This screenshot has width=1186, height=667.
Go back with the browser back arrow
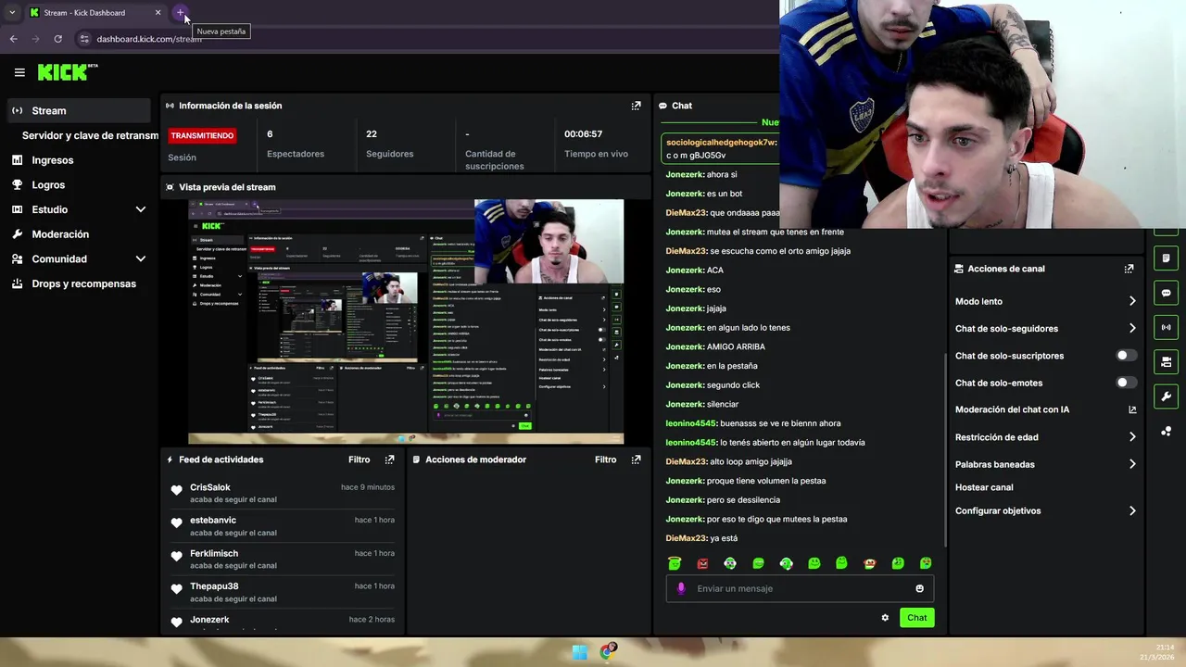13,39
